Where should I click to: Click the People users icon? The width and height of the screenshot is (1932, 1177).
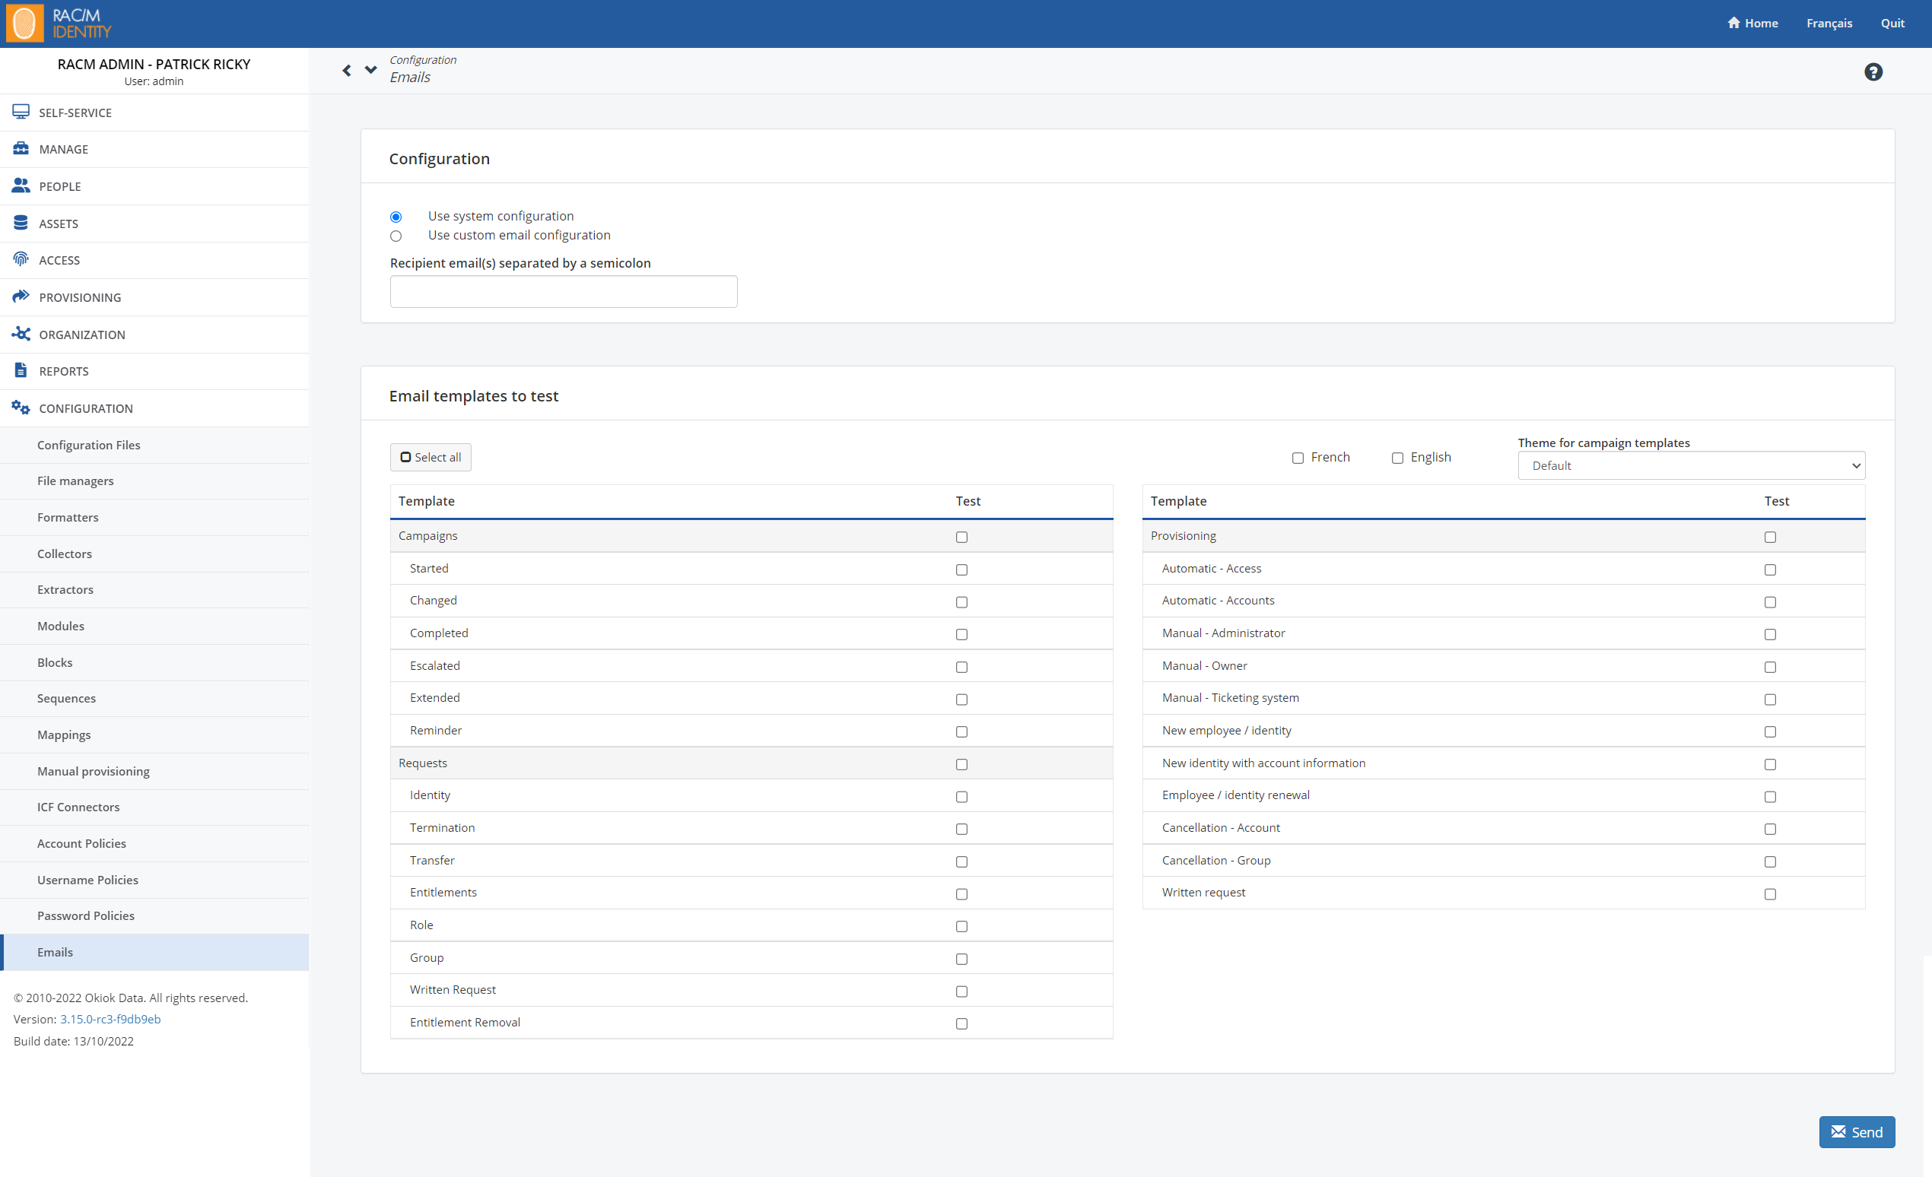point(21,186)
